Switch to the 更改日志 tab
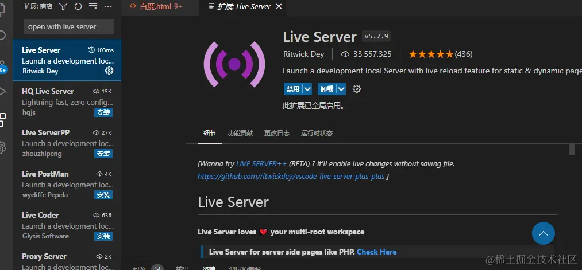The image size is (582, 270). (x=276, y=134)
